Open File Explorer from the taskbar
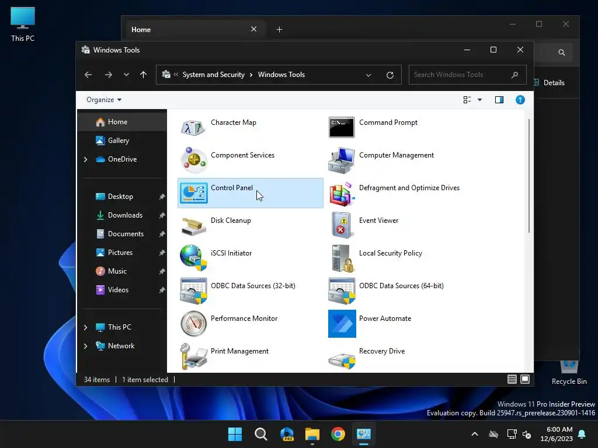The height and width of the screenshot is (448, 598). pos(312,434)
